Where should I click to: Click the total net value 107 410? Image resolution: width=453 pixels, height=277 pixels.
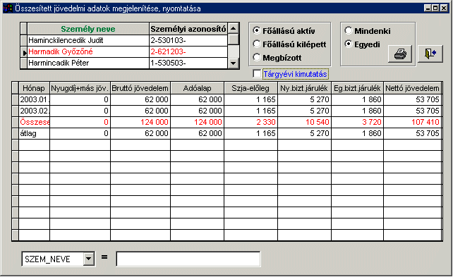click(412, 122)
